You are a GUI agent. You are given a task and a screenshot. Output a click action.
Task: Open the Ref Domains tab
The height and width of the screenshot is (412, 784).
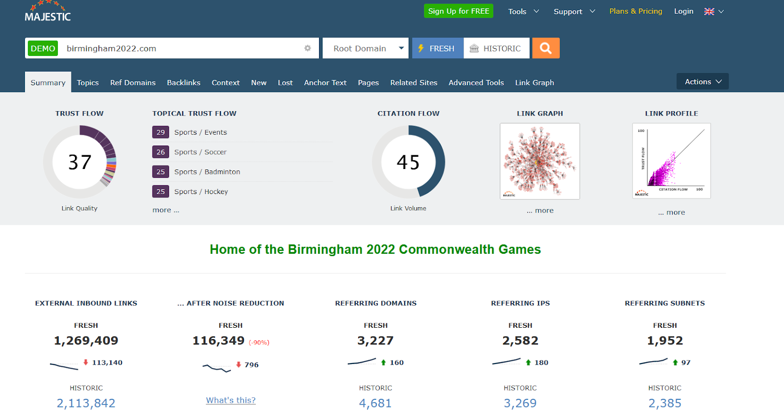(x=133, y=82)
